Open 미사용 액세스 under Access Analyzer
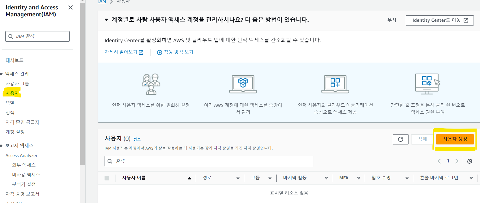 pos(26,175)
